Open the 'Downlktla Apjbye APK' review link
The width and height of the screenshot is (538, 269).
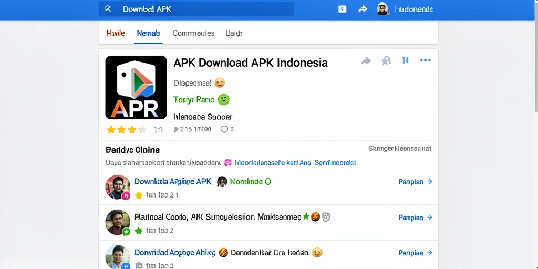(174, 181)
